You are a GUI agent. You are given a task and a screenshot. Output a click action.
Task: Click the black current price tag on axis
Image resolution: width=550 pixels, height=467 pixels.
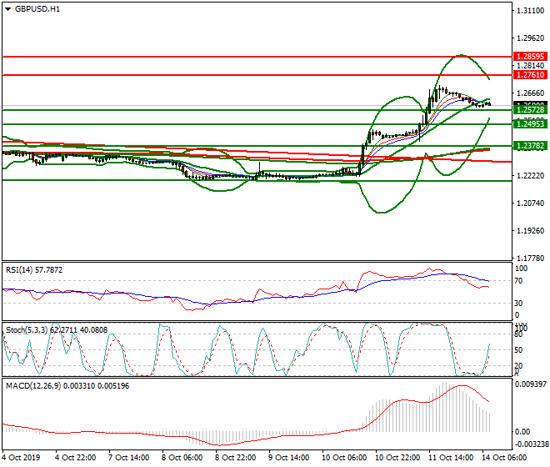pos(528,104)
